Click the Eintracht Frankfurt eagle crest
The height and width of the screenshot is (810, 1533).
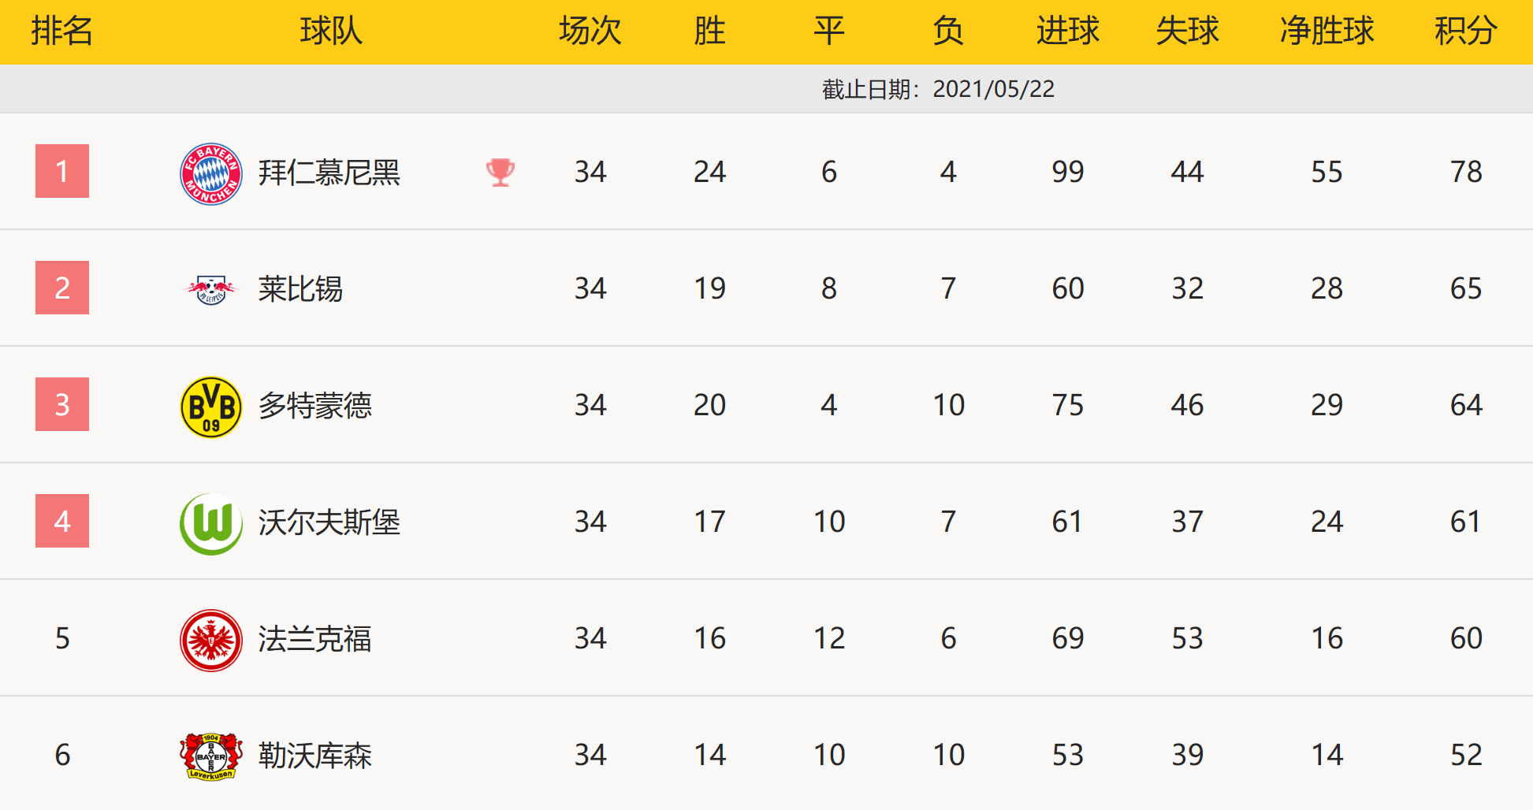pyautogui.click(x=211, y=640)
